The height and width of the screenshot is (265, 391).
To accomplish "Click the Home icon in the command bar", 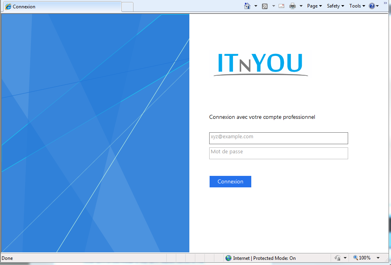I will [247, 6].
